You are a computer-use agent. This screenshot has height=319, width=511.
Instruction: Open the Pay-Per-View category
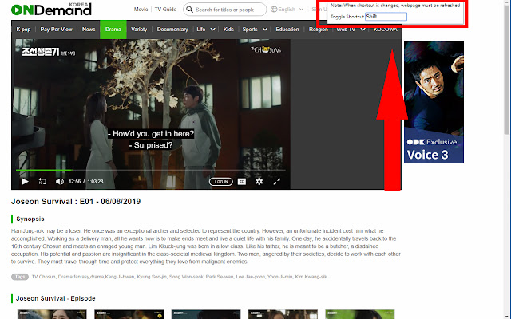57,30
